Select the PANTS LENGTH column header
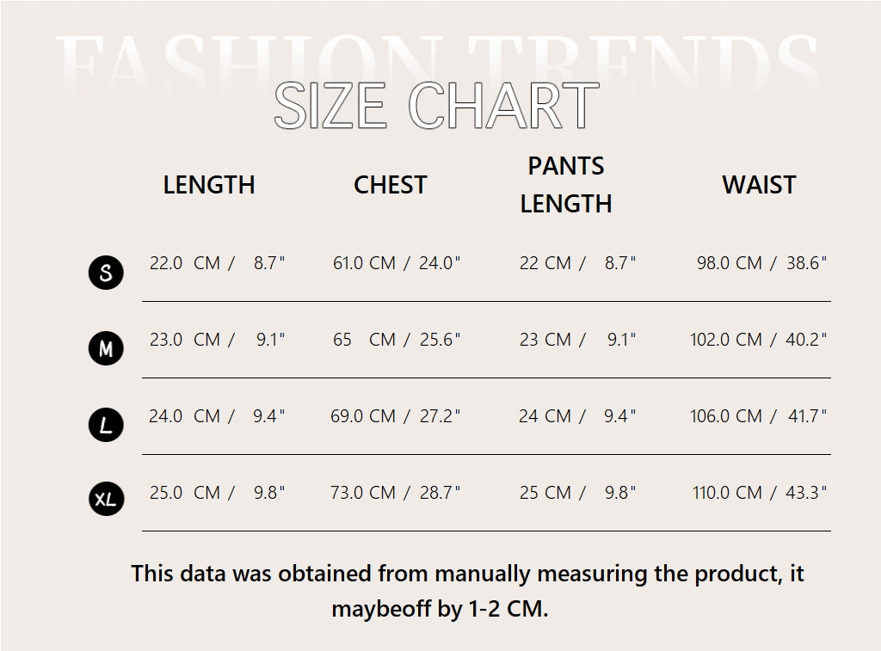This screenshot has width=881, height=651. tap(566, 185)
